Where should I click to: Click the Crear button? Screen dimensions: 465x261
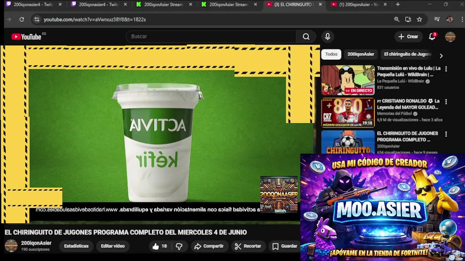[408, 37]
